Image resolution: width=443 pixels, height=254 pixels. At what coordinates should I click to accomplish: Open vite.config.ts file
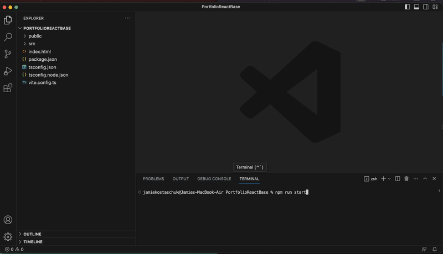pos(42,82)
